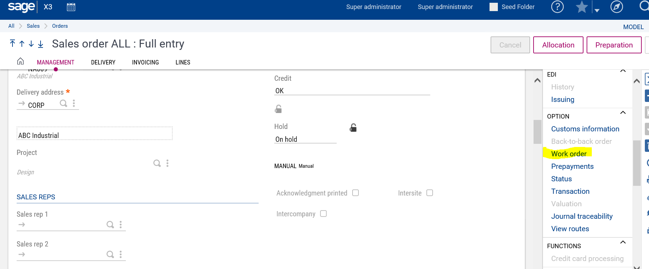Go to the home tab icon

(20, 61)
